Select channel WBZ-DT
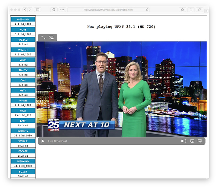The width and height of the screenshot is (217, 188). click(23, 50)
